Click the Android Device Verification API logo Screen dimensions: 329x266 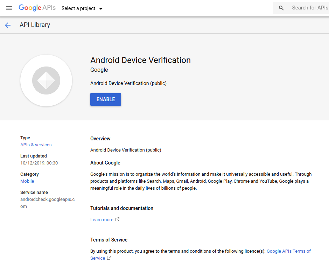point(46,80)
